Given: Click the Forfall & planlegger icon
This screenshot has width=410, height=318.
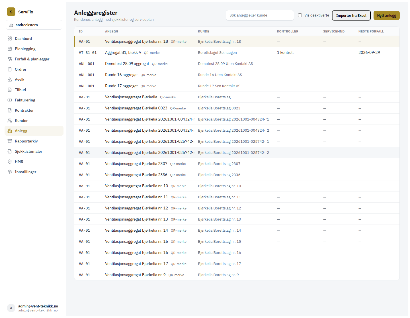Looking at the screenshot, I should (10, 59).
